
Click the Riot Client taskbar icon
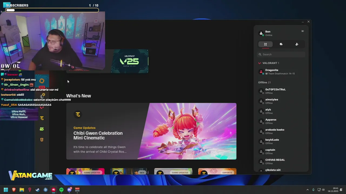(x=54, y=190)
